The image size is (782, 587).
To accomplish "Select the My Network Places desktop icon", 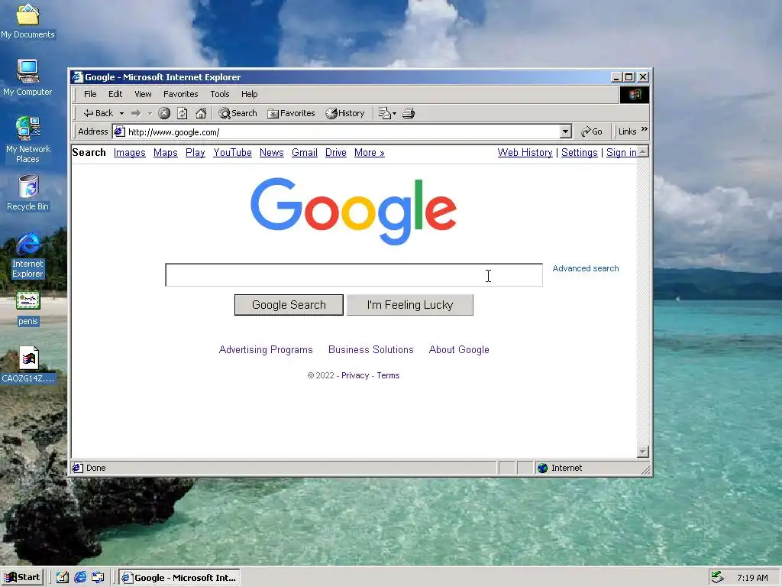I will (x=28, y=140).
